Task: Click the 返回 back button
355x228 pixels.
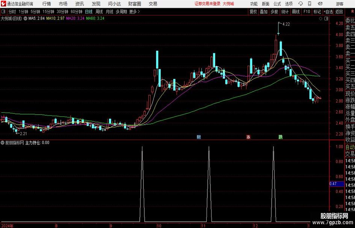Action: pos(339,12)
